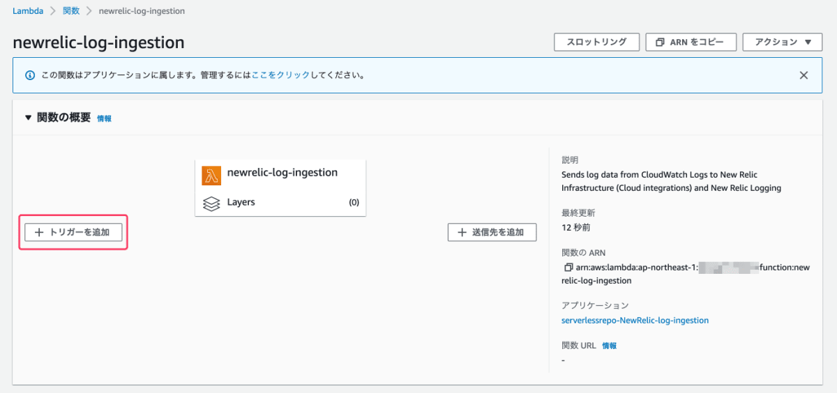Click the 最終更新 label

click(578, 213)
